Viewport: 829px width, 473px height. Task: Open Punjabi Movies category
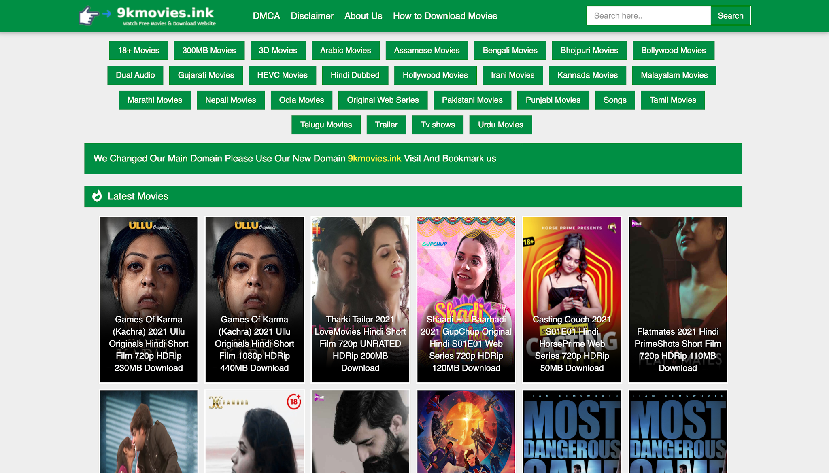[x=553, y=100]
